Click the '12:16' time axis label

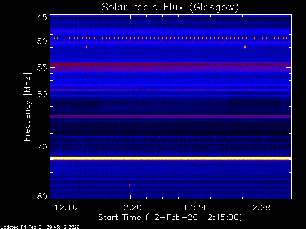coord(66,208)
